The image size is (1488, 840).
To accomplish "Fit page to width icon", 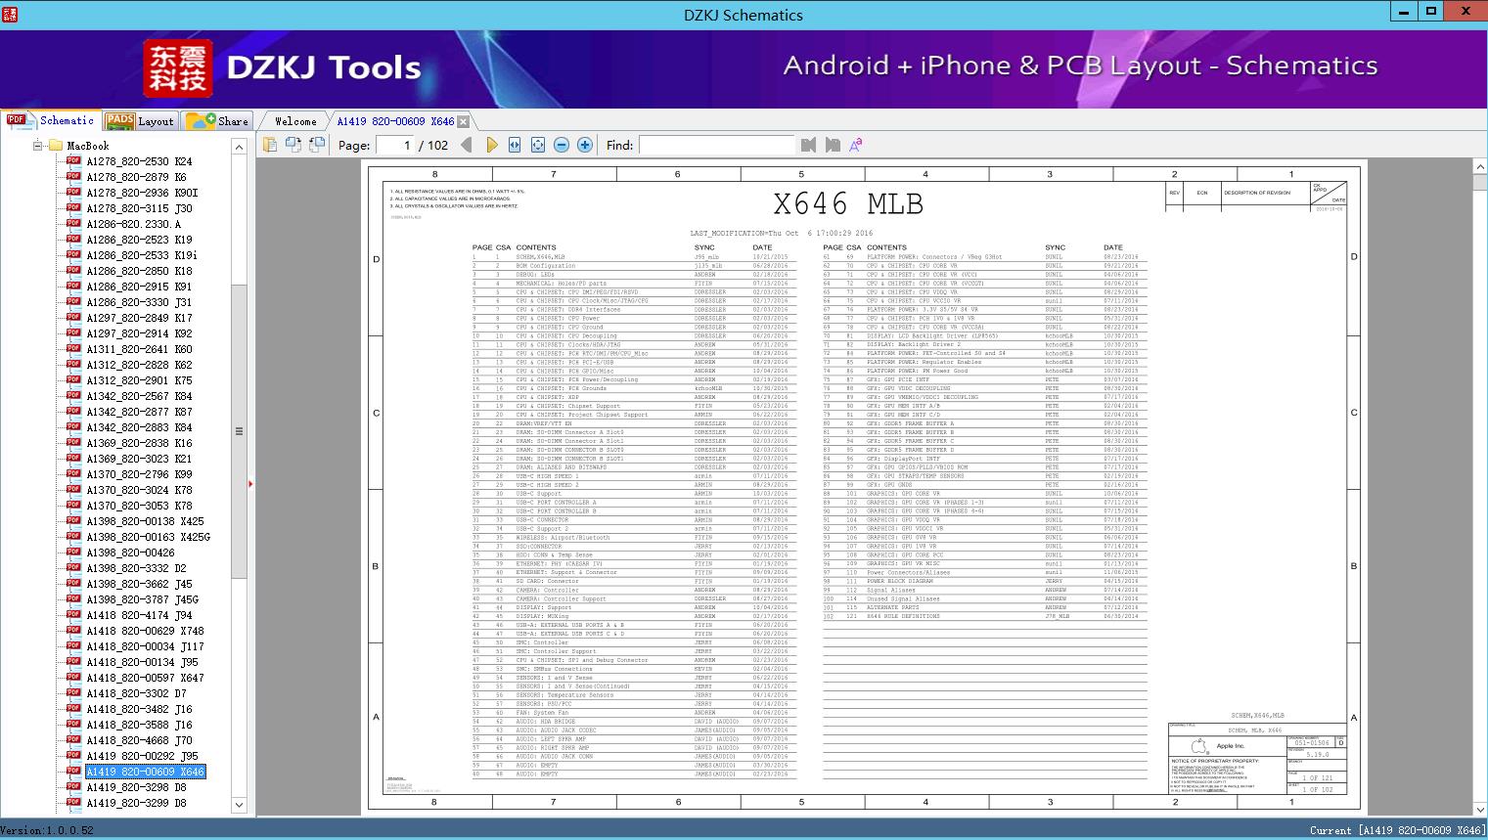I will click(x=515, y=145).
